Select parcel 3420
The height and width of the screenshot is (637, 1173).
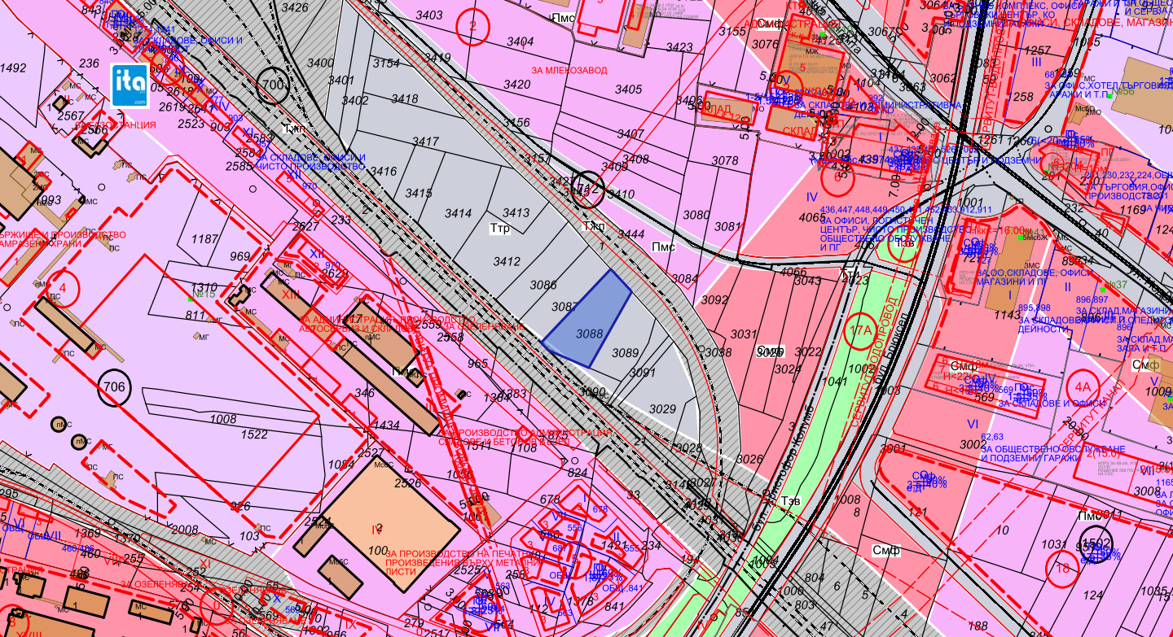(516, 85)
